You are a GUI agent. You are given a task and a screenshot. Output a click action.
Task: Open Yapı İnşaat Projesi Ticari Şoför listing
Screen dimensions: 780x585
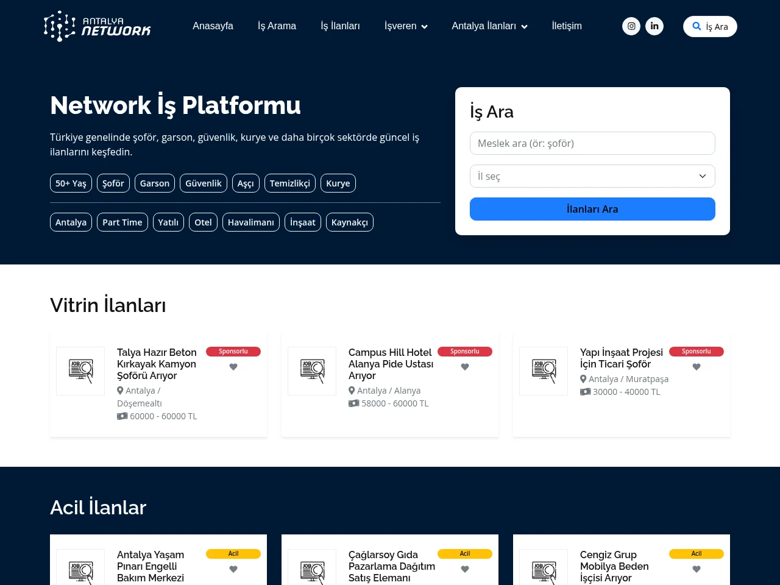622,358
